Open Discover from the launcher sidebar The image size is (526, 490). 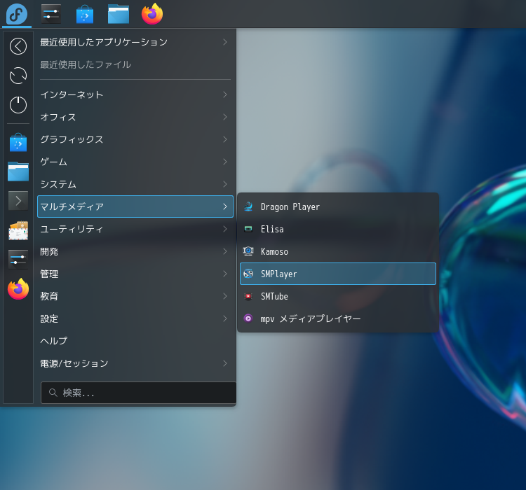[x=18, y=143]
